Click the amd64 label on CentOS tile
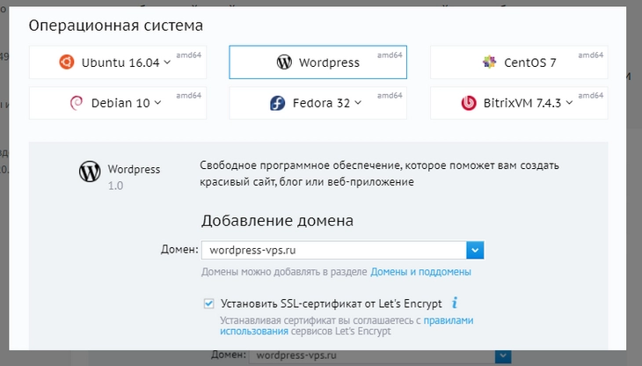The image size is (642, 366). 590,55
